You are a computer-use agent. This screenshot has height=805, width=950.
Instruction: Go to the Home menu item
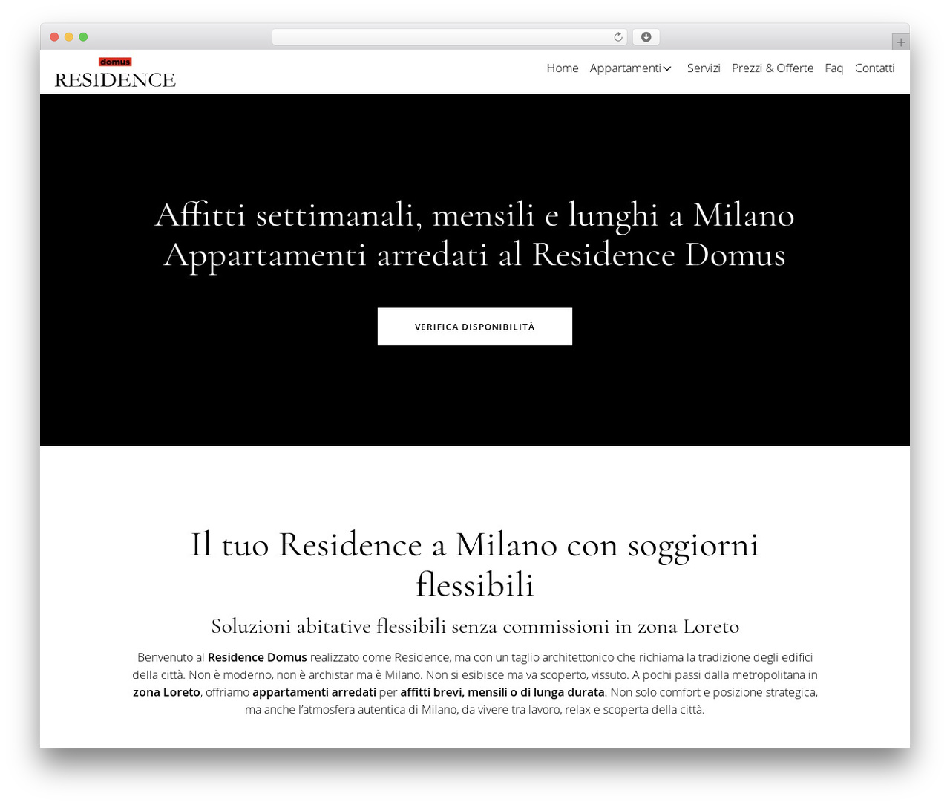563,68
